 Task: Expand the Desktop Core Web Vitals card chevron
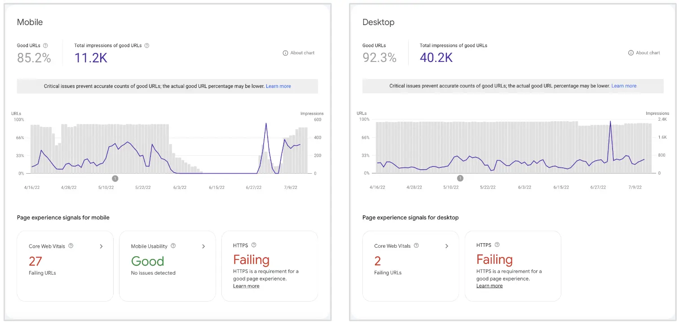[x=447, y=246]
